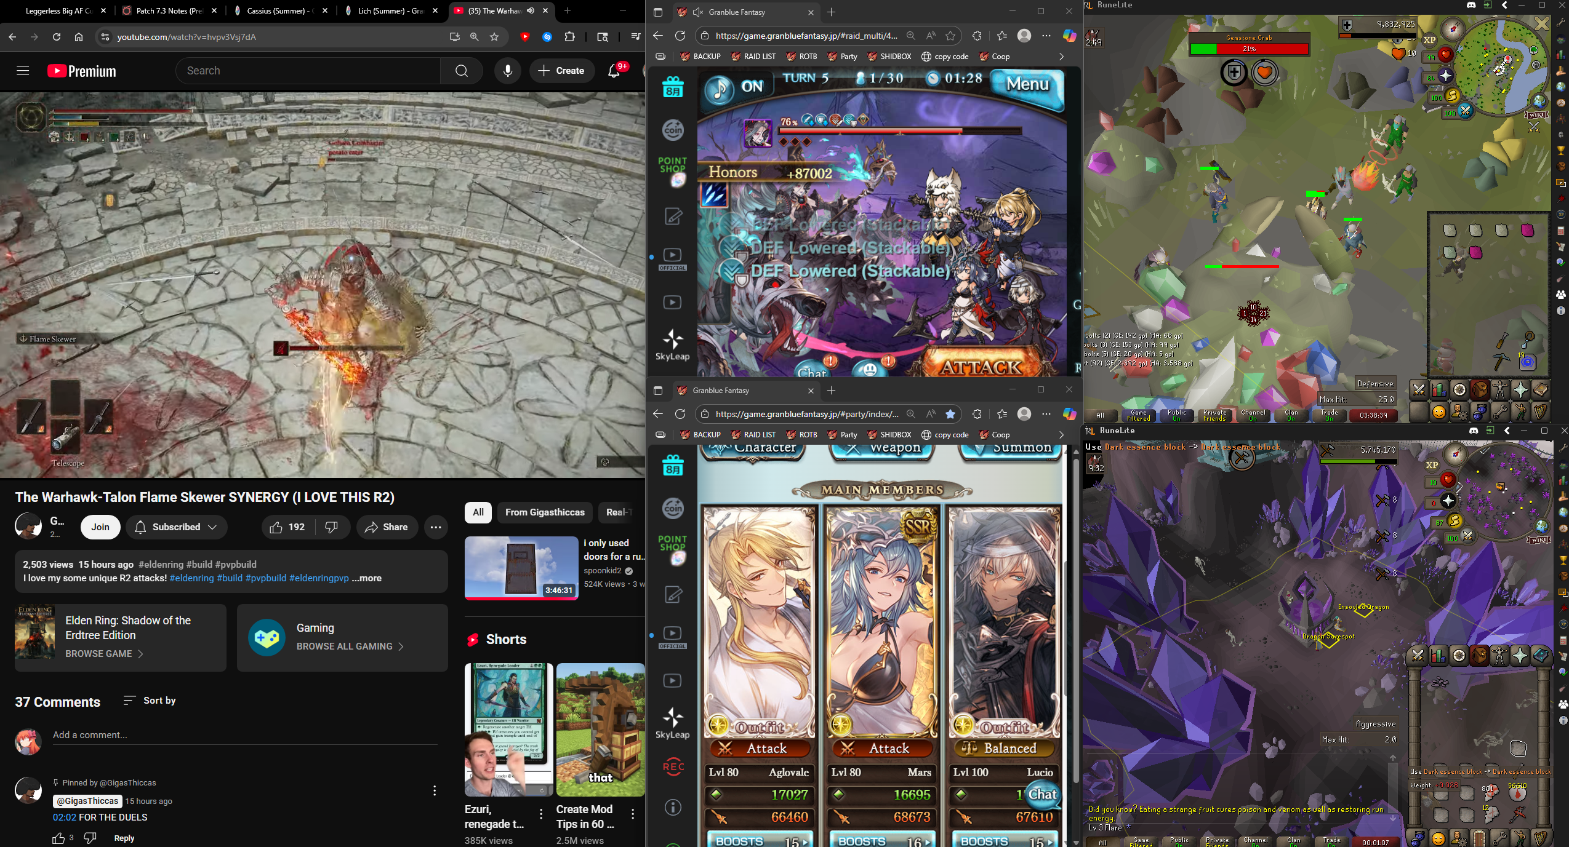1569x847 pixels.
Task: Open Sort by comments dropdown
Action: tap(150, 701)
